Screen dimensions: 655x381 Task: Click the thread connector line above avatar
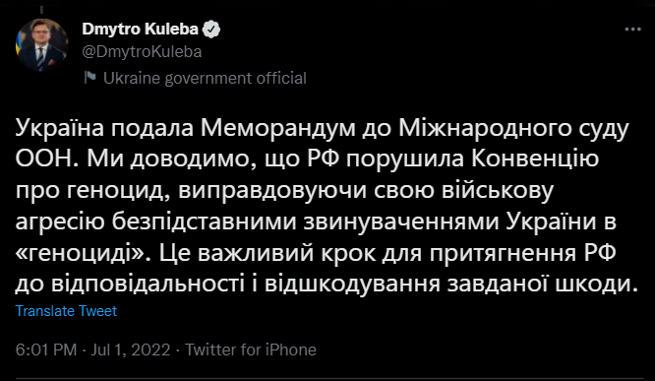coord(41,10)
